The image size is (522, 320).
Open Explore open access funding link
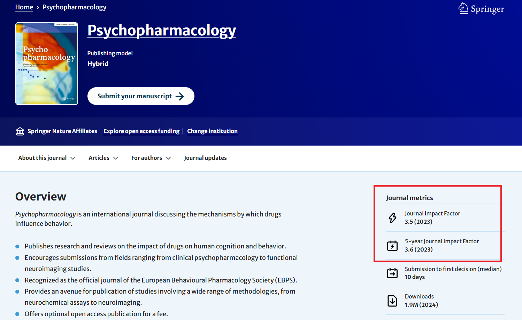pyautogui.click(x=141, y=131)
